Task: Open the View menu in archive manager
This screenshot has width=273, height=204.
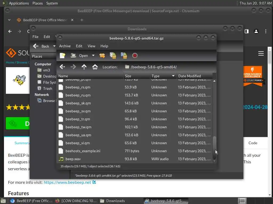Action: pos(91,46)
